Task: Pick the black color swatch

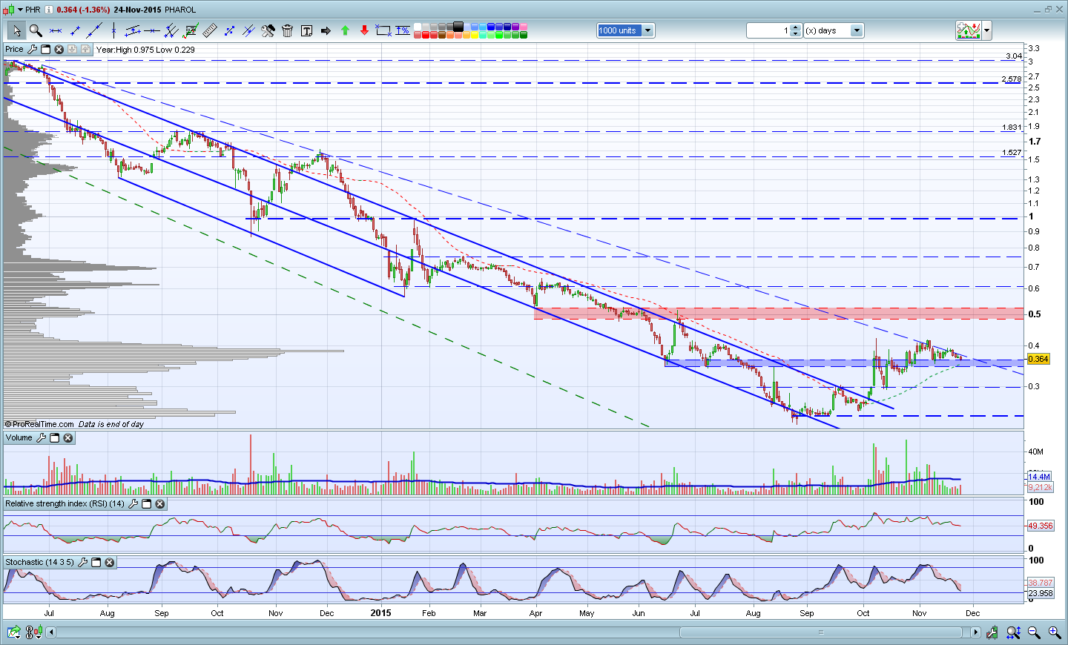Action: pos(458,27)
